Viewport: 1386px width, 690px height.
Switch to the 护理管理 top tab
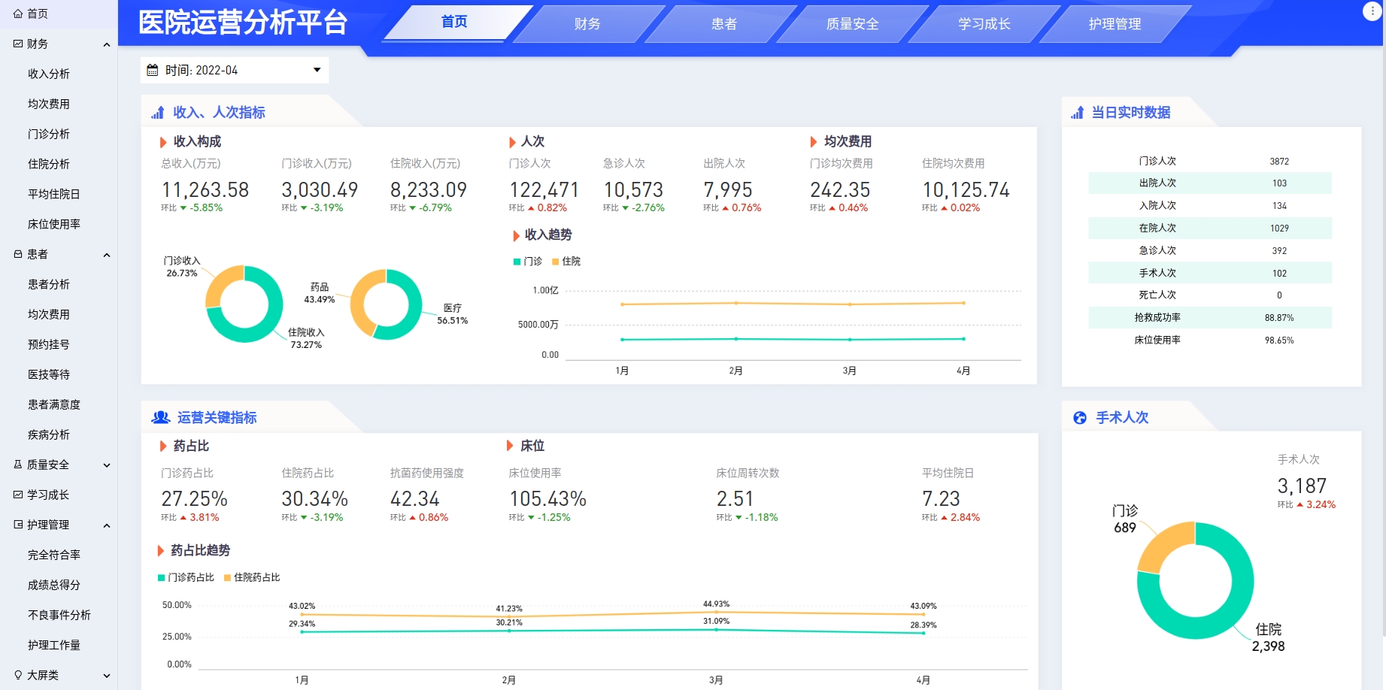1115,24
